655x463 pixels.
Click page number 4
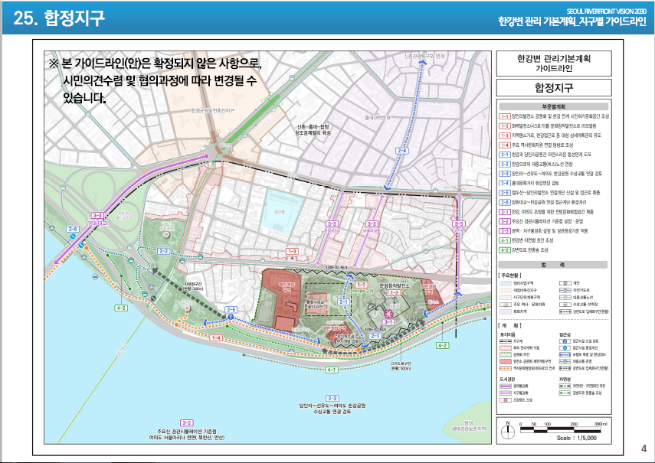click(x=644, y=448)
